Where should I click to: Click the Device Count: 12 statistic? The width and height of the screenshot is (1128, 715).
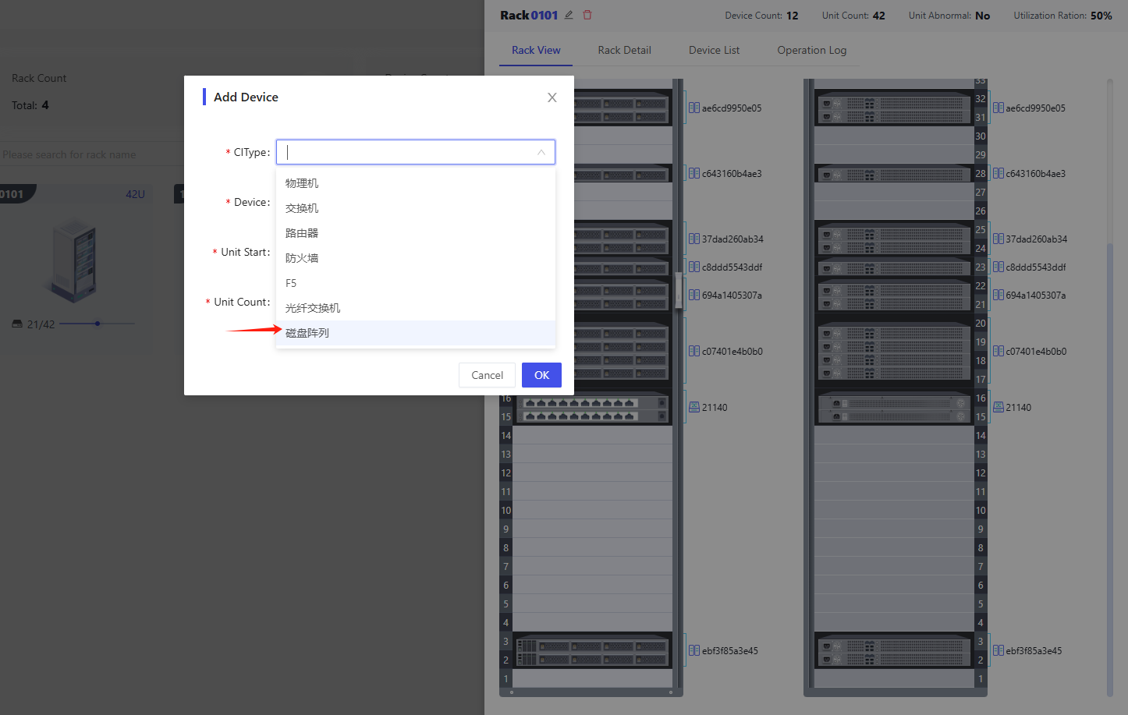[x=761, y=16]
